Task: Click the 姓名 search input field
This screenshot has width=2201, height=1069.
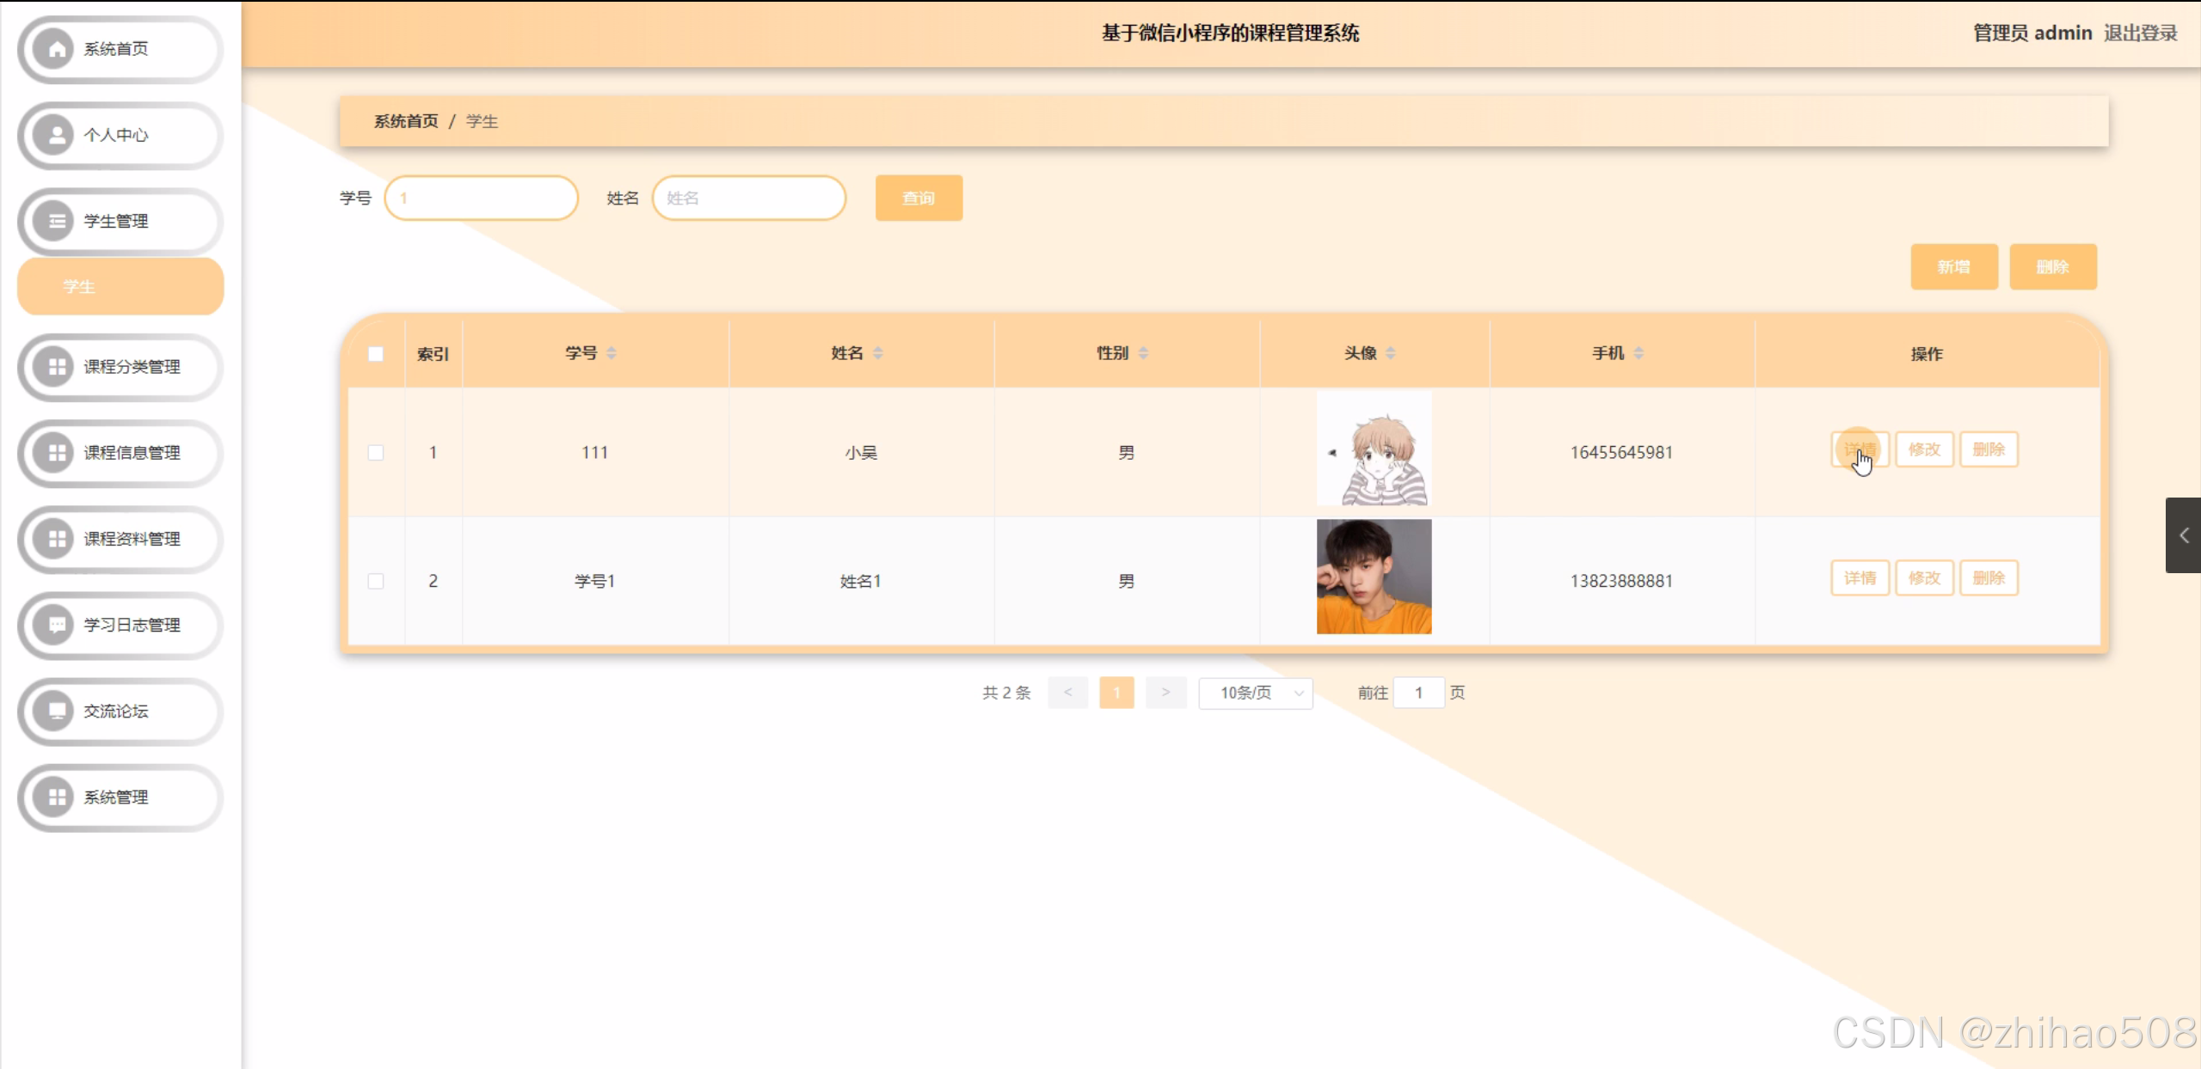Action: click(748, 198)
